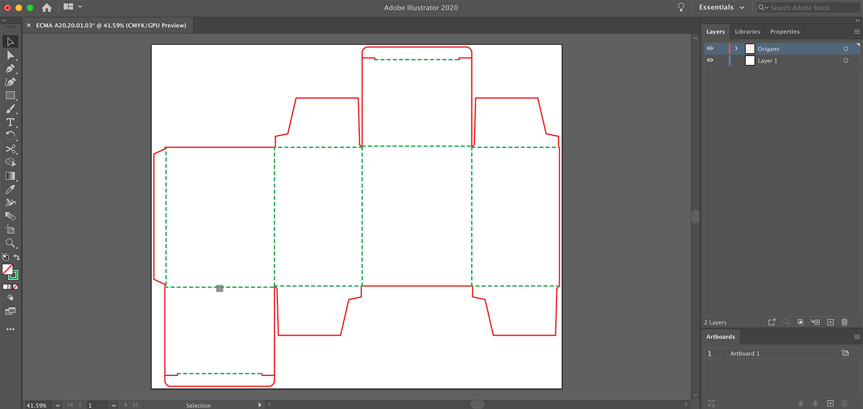Activate the Scissors tool
The width and height of the screenshot is (863, 409).
pyautogui.click(x=10, y=149)
